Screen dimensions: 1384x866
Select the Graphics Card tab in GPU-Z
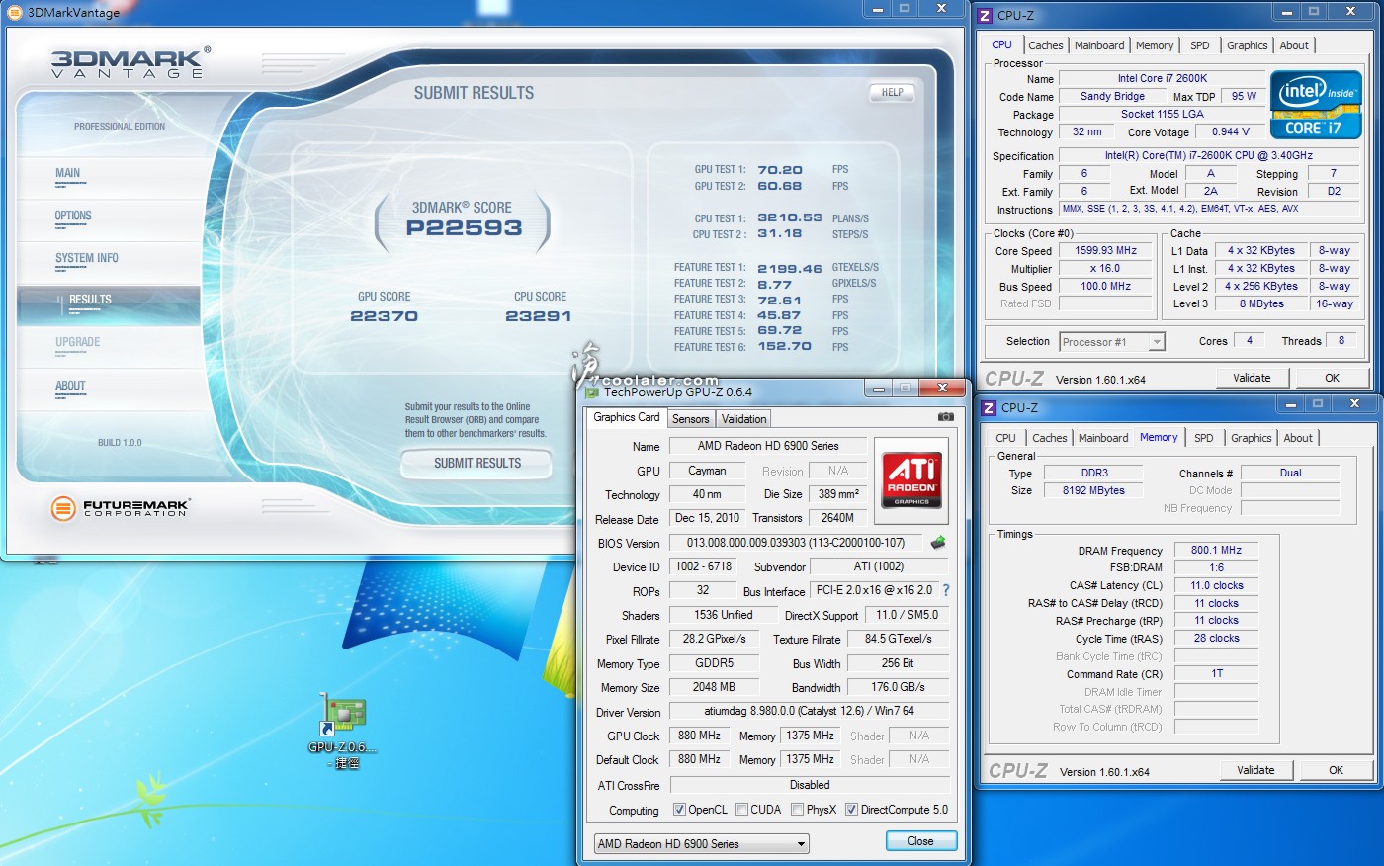point(626,417)
